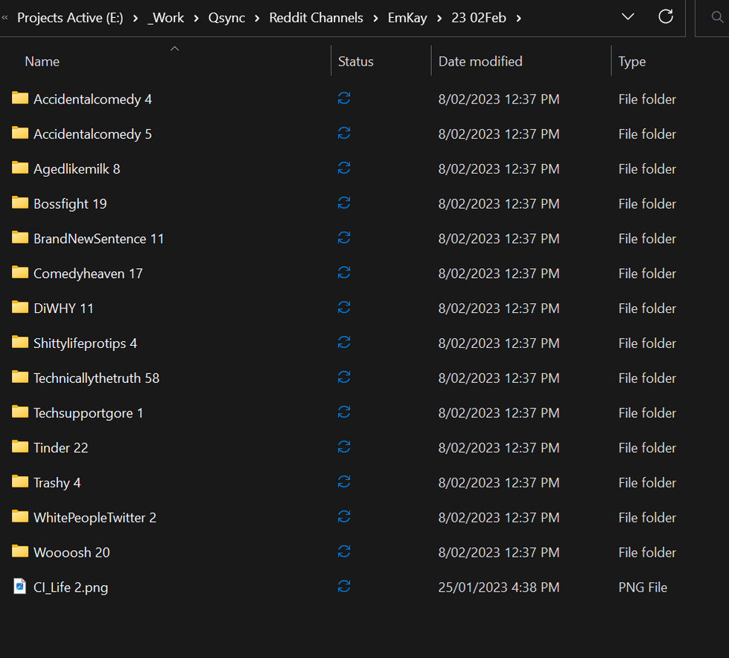Click the Shittylifeprotips 4 folder icon
The width and height of the screenshot is (729, 658).
tap(20, 343)
